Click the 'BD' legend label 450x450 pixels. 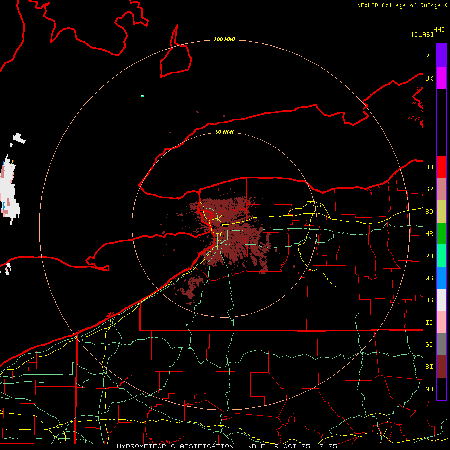(429, 212)
